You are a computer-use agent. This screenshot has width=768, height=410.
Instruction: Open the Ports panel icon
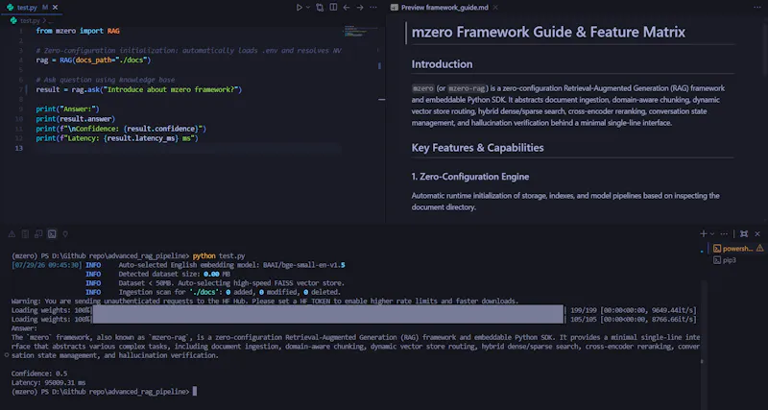tap(65, 234)
